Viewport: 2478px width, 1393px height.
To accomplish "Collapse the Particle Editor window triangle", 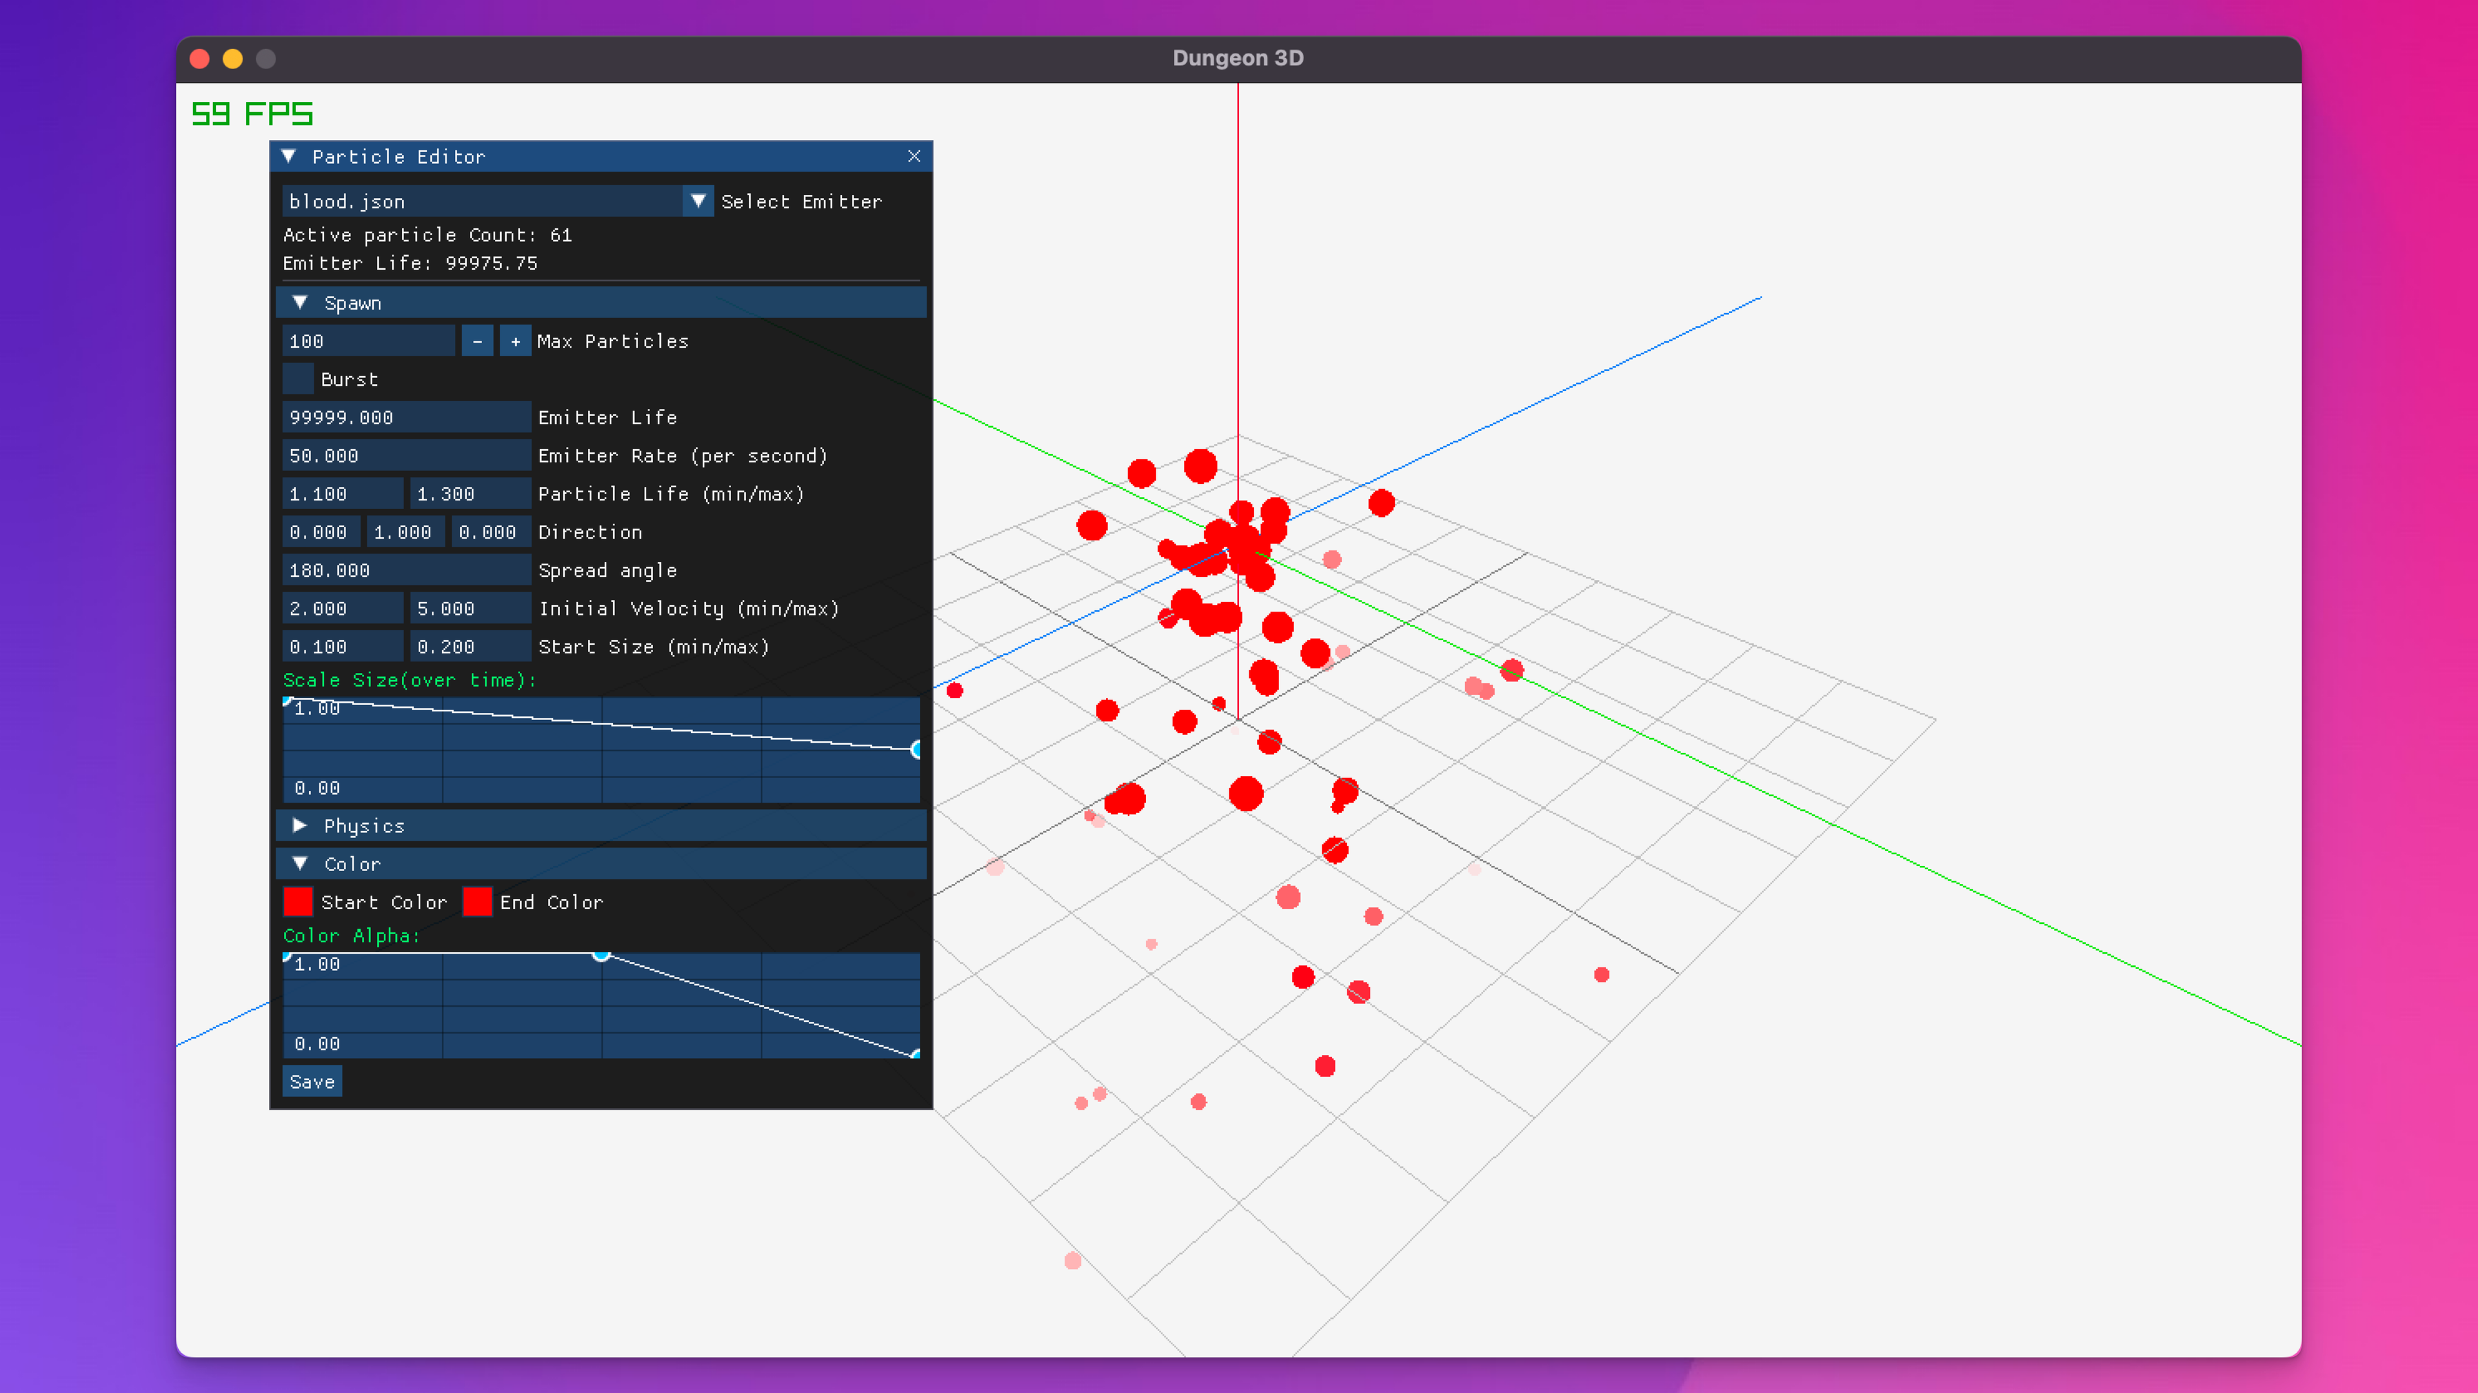I will (x=288, y=156).
